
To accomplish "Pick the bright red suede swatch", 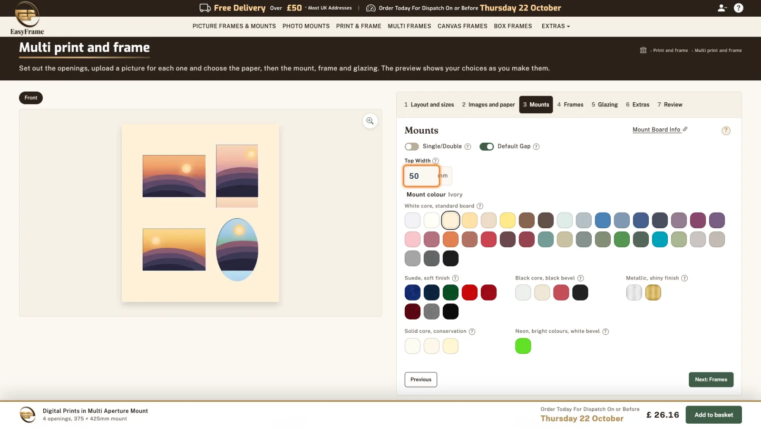I will (469, 293).
